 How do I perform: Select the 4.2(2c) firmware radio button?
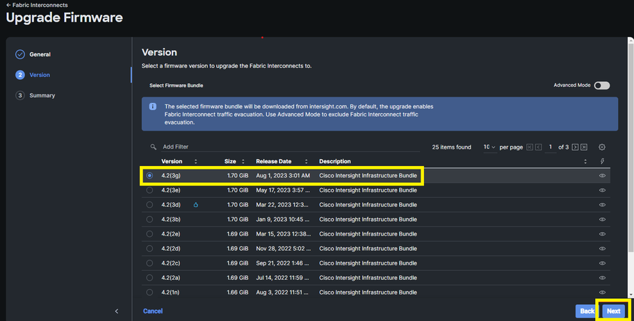click(149, 263)
